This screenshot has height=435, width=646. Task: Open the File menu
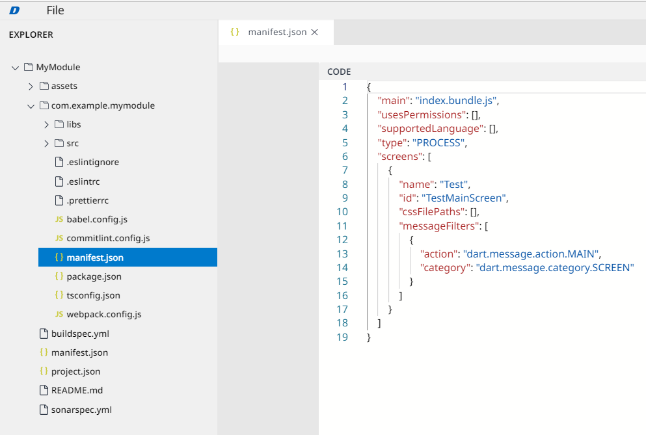[55, 10]
